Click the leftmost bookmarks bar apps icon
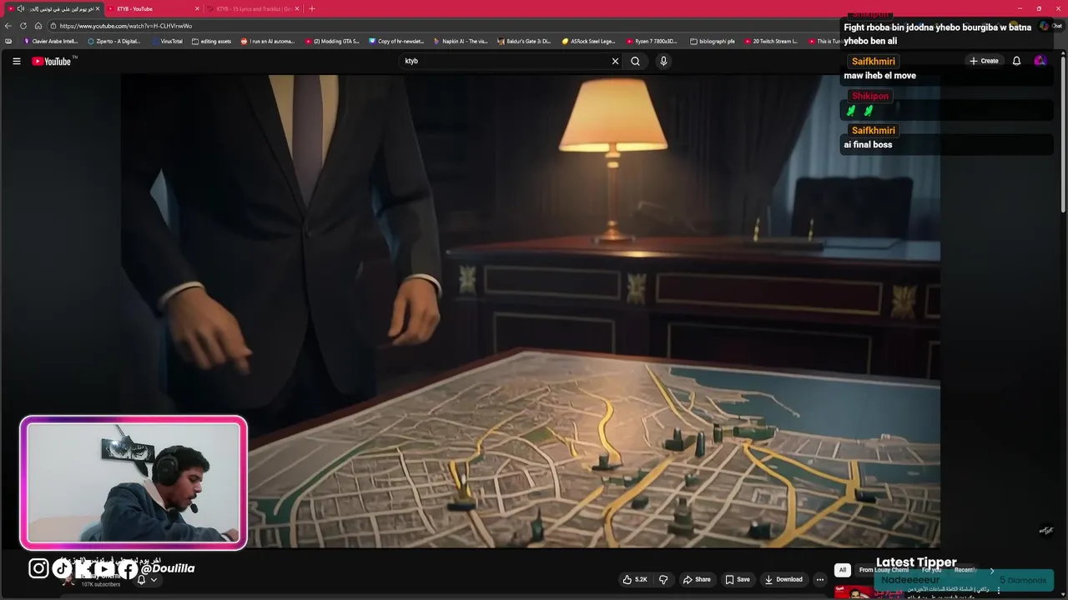1068x600 pixels. [8, 41]
